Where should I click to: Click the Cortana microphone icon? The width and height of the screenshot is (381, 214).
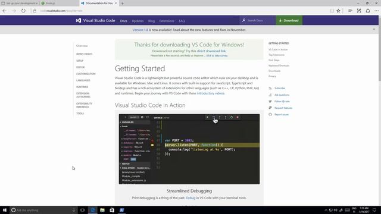coord(74,210)
